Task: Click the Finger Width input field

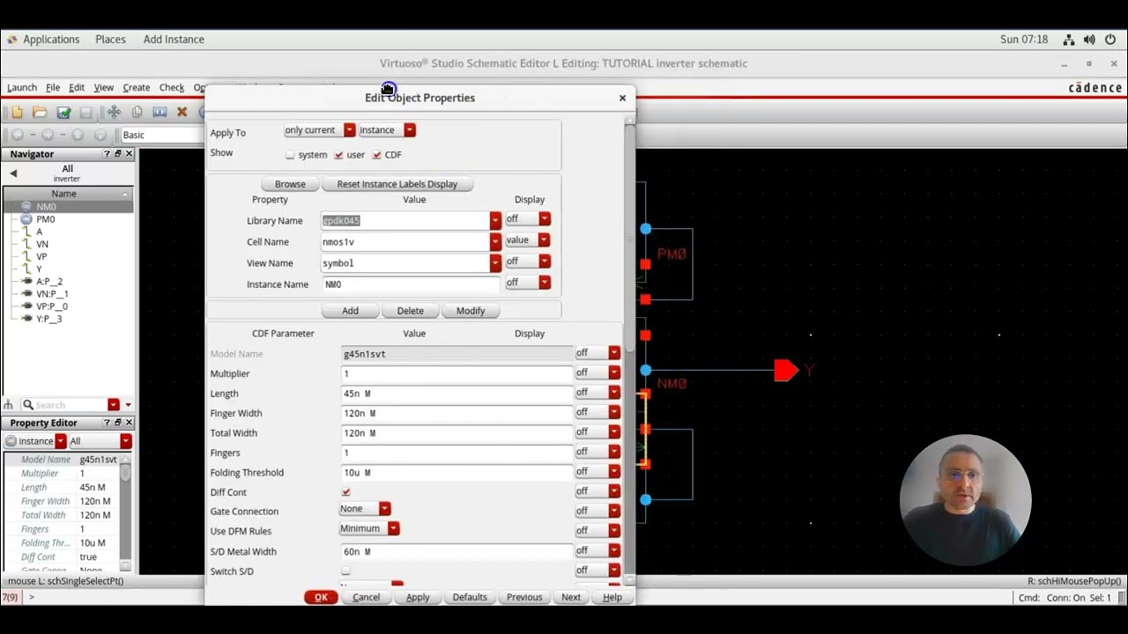Action: pos(456,413)
